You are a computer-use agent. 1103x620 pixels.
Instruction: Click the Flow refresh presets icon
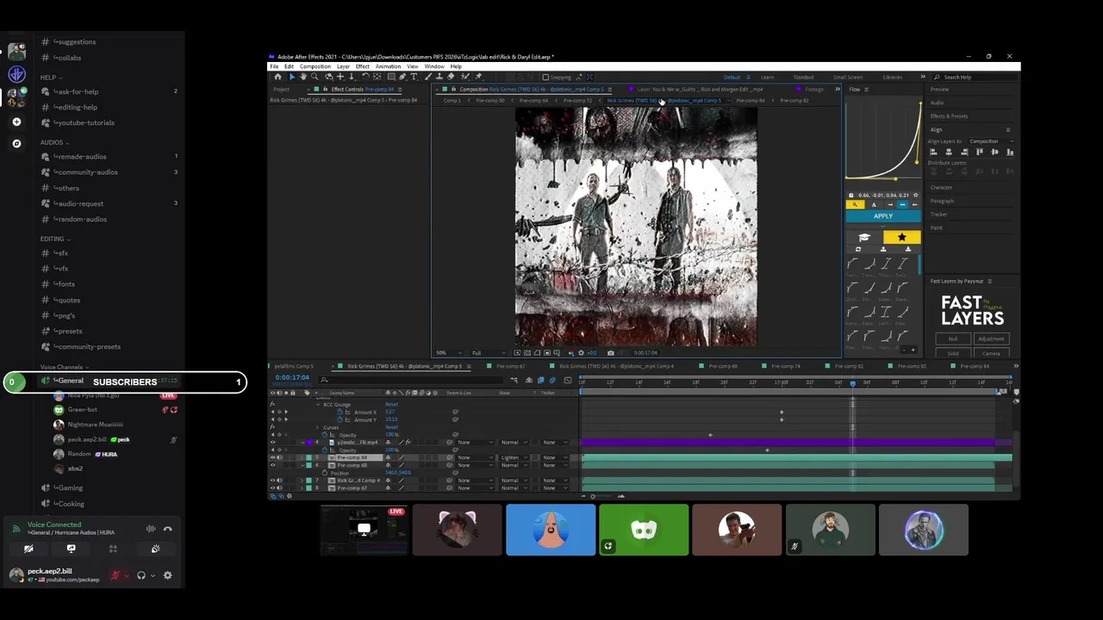coord(858,249)
